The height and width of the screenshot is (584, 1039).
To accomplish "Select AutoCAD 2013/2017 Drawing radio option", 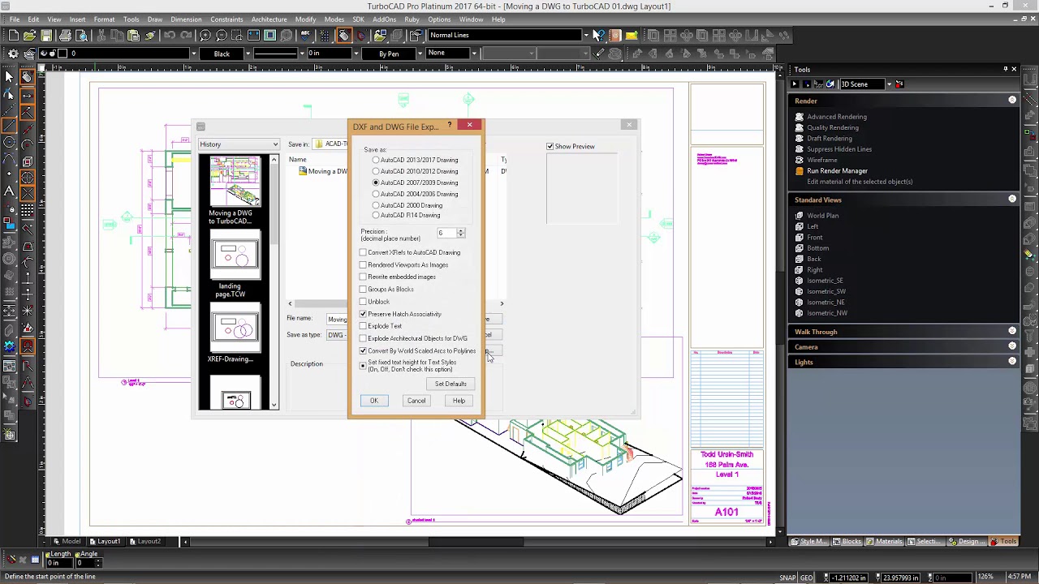I will pyautogui.click(x=376, y=160).
